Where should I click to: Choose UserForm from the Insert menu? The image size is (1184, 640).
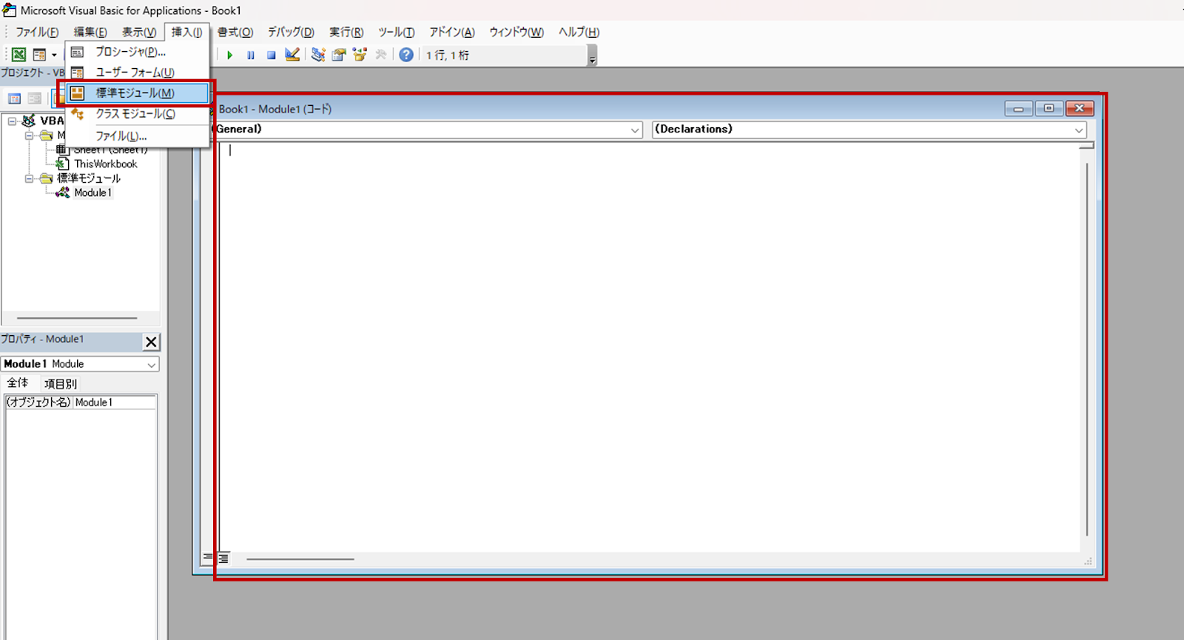pyautogui.click(x=137, y=73)
